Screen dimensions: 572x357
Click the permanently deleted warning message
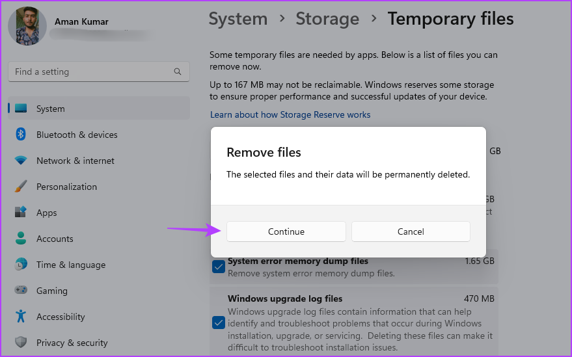tap(348, 174)
